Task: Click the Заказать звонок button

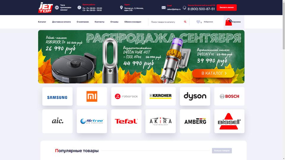Action: pyautogui.click(x=227, y=7)
